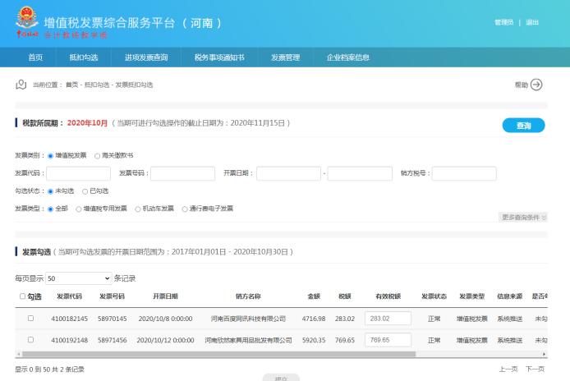Screen dimensions: 570x381
Task: Focus the 发票号码 input field
Action: pyautogui.click(x=183, y=173)
